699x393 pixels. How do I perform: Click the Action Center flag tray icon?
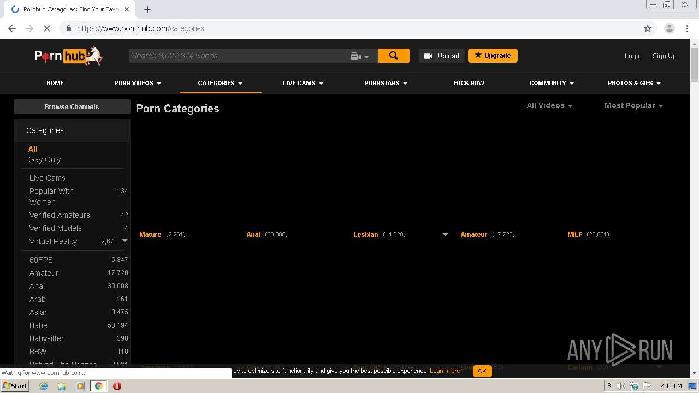647,386
